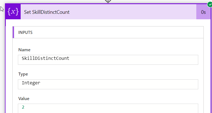
Task: Collapse the INPUTS section header
Action: pyautogui.click(x=108, y=32)
